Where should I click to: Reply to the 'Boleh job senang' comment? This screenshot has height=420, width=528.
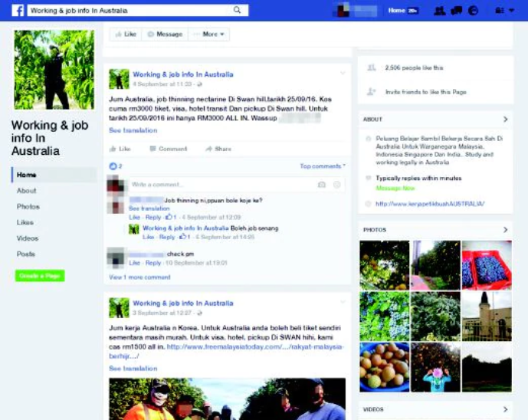[167, 237]
